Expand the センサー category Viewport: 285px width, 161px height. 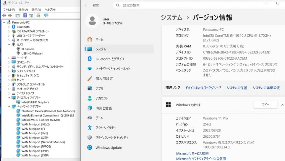[9, 80]
